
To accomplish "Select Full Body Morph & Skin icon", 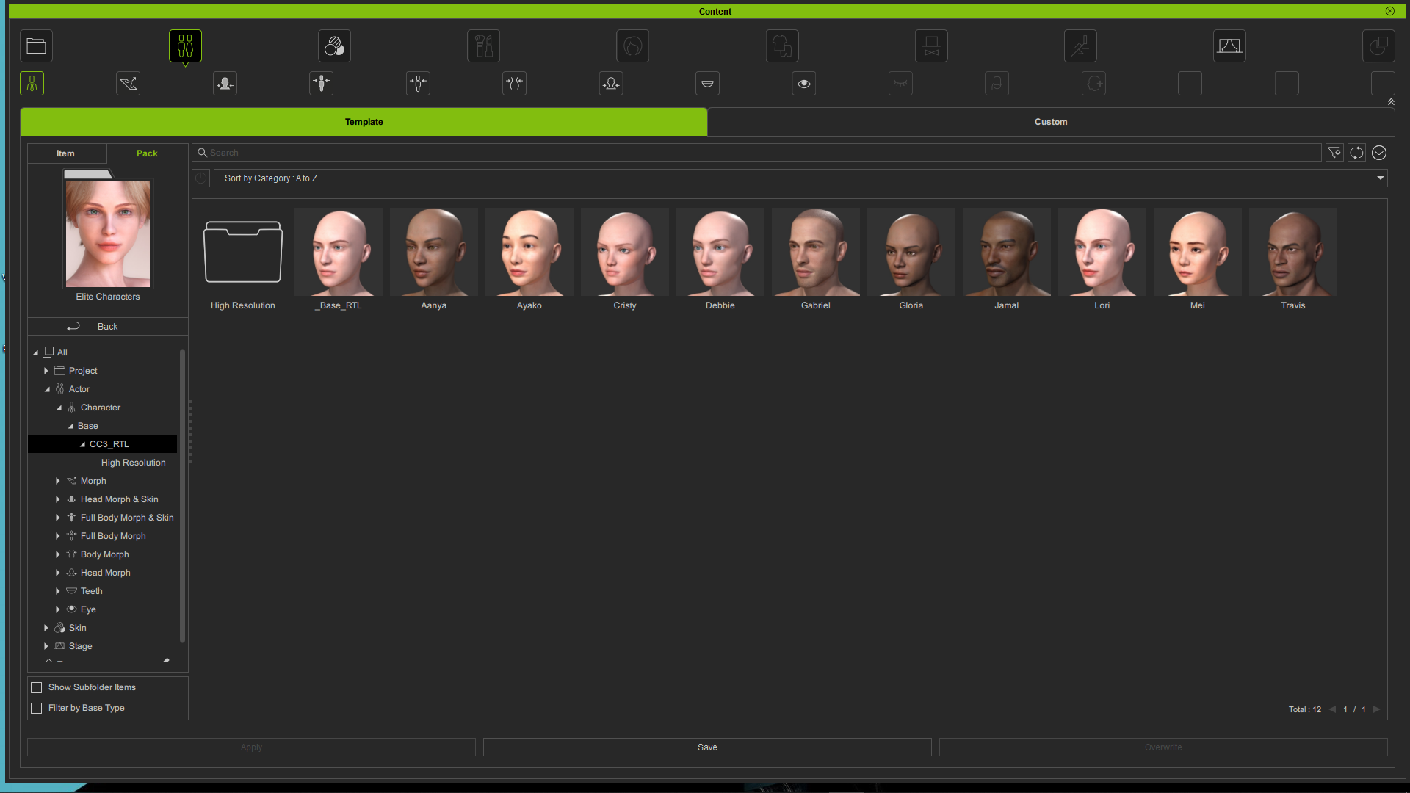I will pos(322,84).
